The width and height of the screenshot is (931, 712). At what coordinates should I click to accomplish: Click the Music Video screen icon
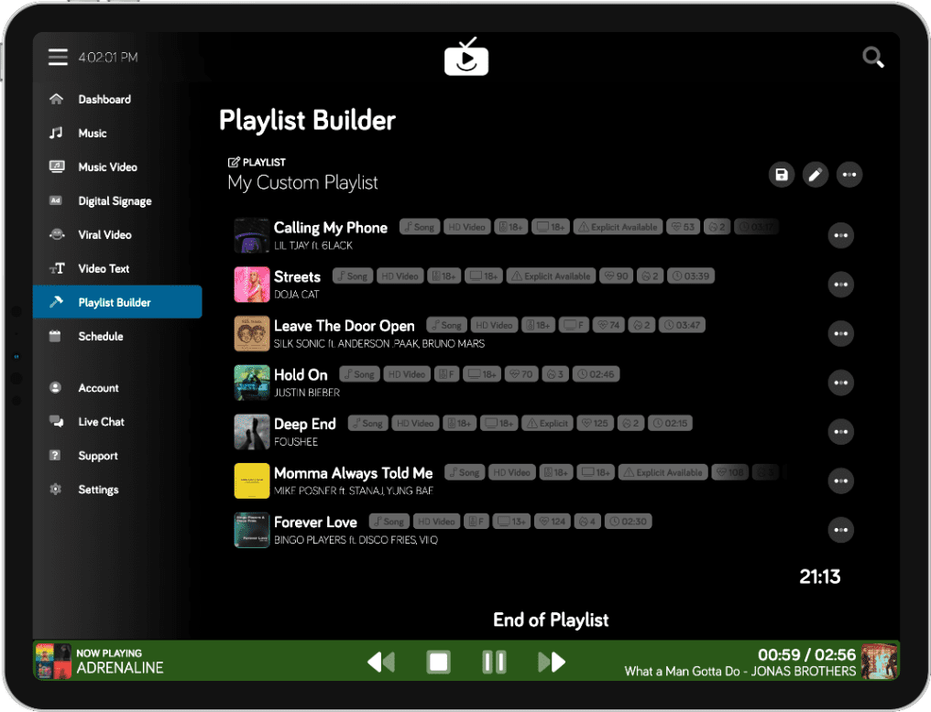(x=57, y=167)
